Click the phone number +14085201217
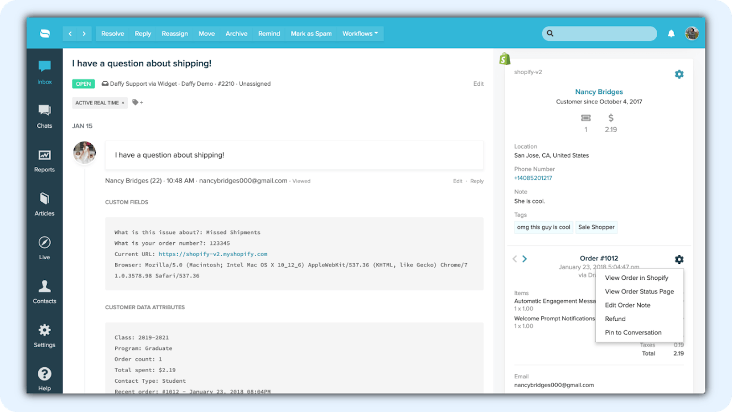 533,178
